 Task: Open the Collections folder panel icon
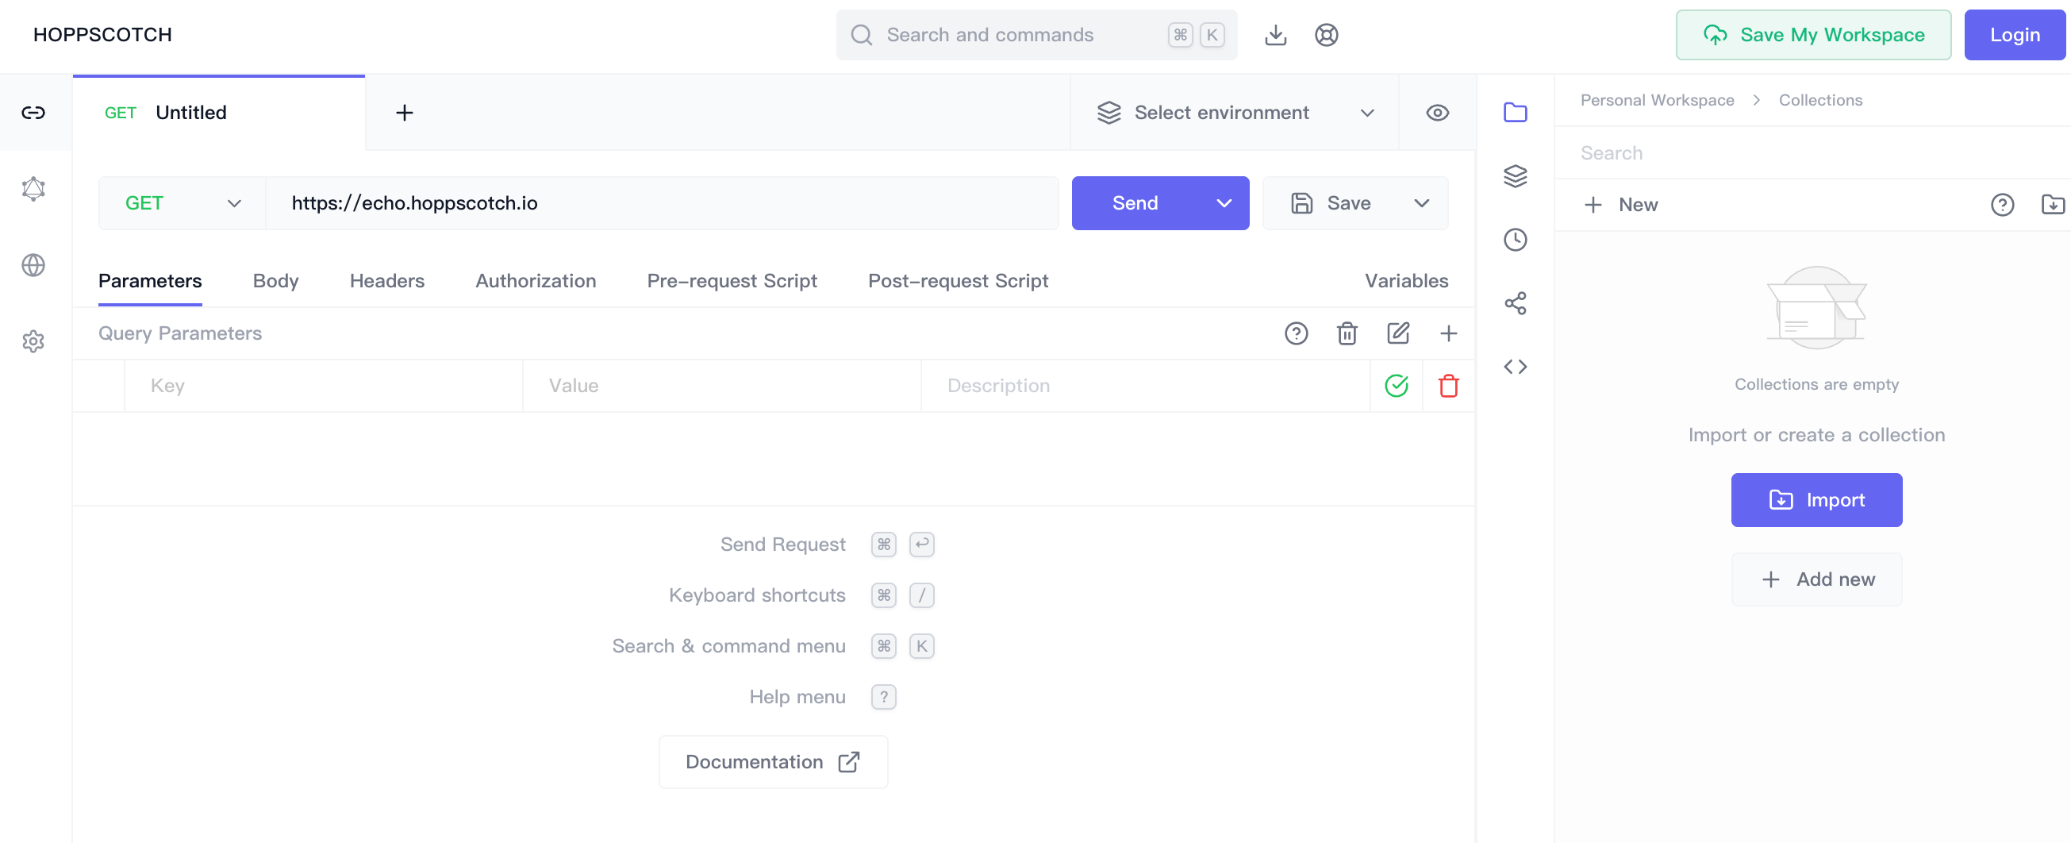[1515, 113]
